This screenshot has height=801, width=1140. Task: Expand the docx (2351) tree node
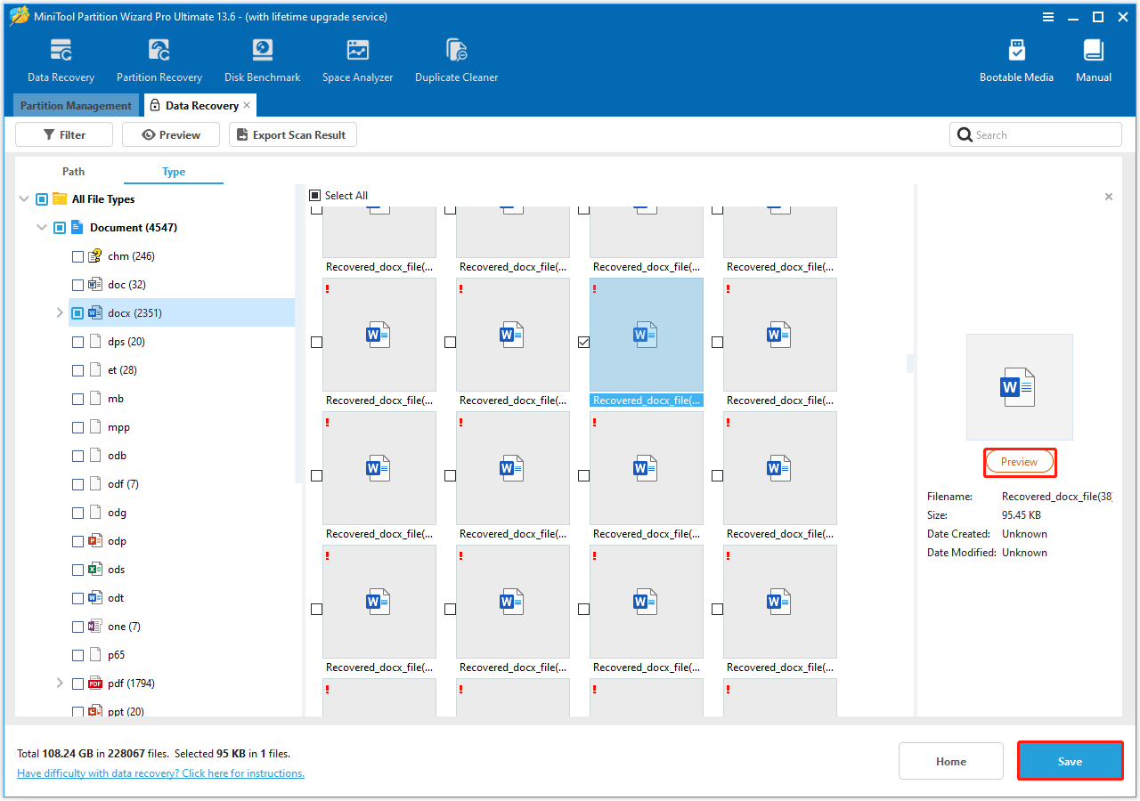(x=60, y=312)
